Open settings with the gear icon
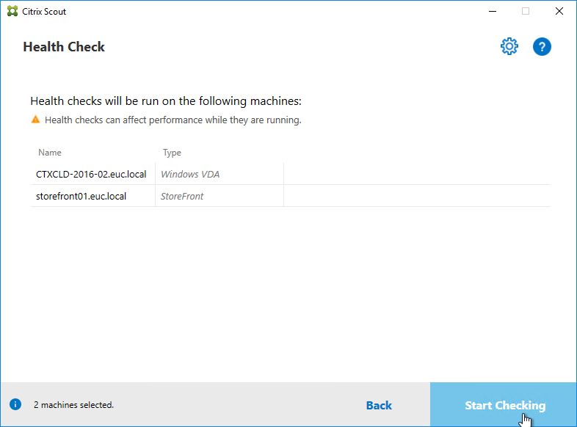 (x=509, y=47)
